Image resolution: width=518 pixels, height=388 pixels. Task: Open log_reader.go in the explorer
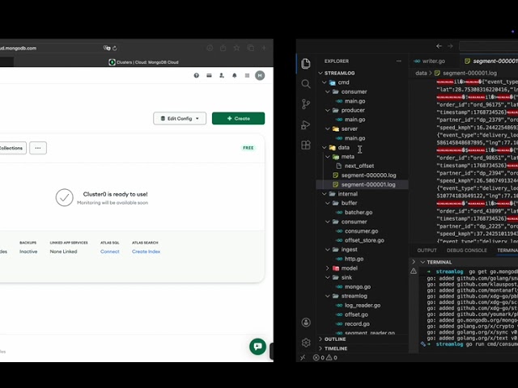362,306
